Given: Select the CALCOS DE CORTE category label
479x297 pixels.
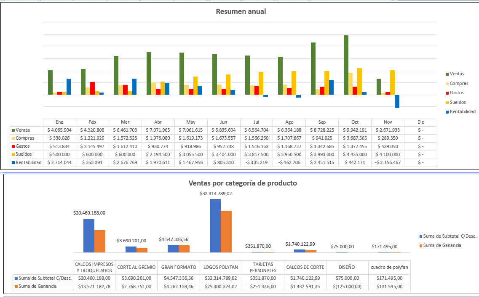Looking at the screenshot, I should point(305,268).
